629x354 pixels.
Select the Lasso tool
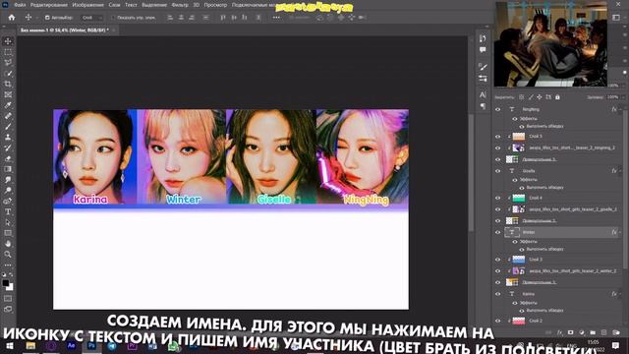coord(8,63)
